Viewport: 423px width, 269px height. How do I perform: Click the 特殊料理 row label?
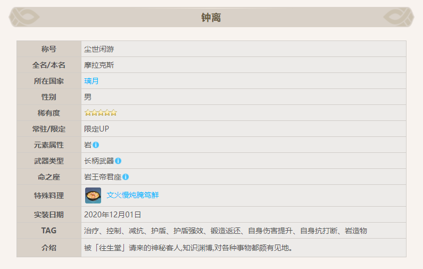coord(49,195)
